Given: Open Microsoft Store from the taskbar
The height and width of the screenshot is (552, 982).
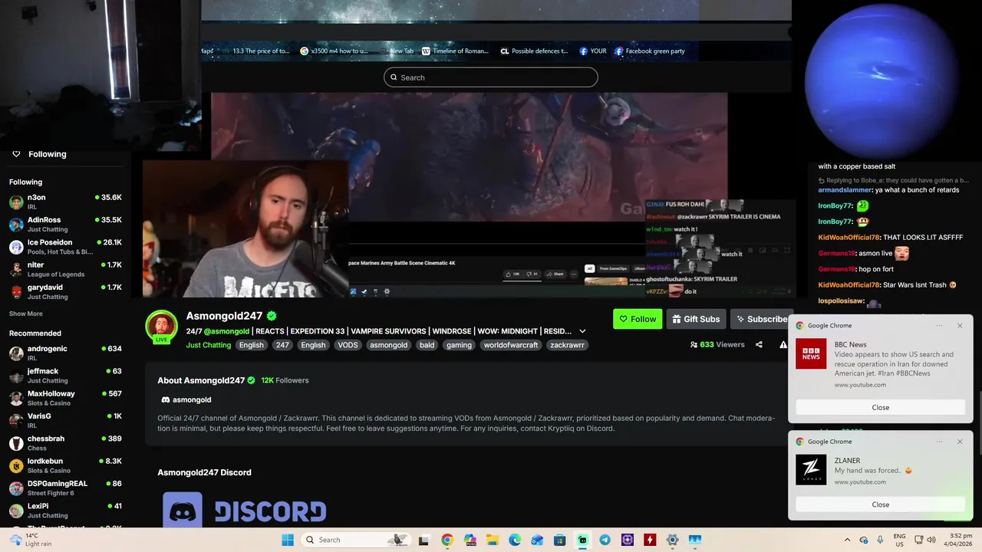Looking at the screenshot, I should click(560, 540).
